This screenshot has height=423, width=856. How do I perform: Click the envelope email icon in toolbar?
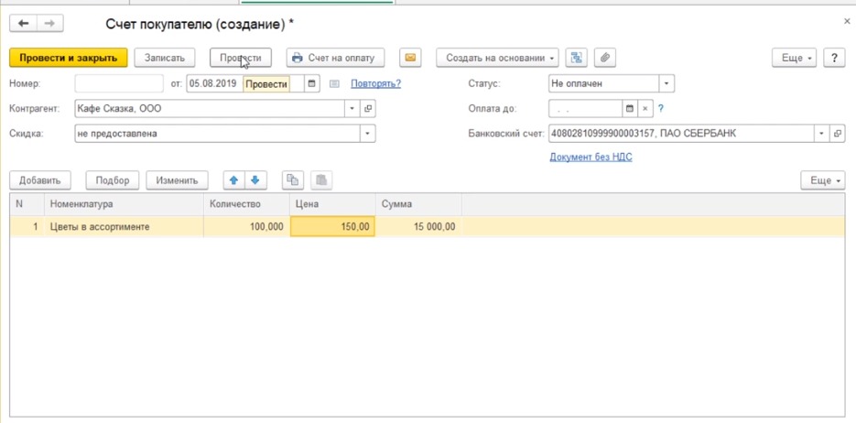tap(411, 58)
